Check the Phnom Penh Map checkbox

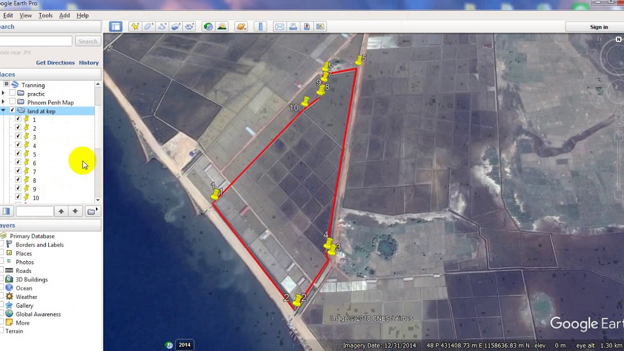(x=13, y=102)
